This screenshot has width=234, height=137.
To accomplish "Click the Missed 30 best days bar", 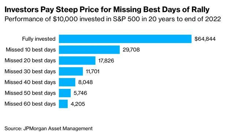I will [x=71, y=71].
